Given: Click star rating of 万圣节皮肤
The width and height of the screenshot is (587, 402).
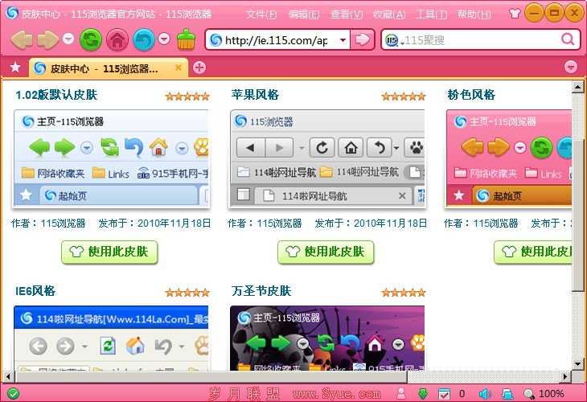Looking at the screenshot, I should 404,293.
